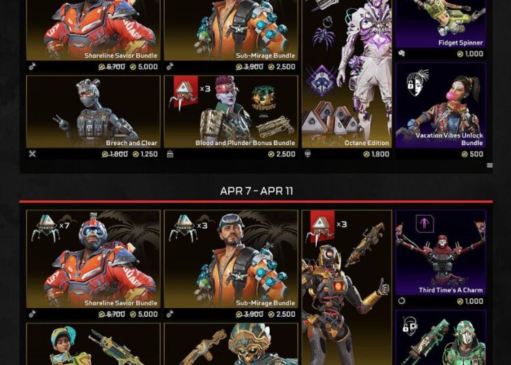
Task: Click the locked legend icon on Vacation Vibes tile
Action: pos(418,82)
